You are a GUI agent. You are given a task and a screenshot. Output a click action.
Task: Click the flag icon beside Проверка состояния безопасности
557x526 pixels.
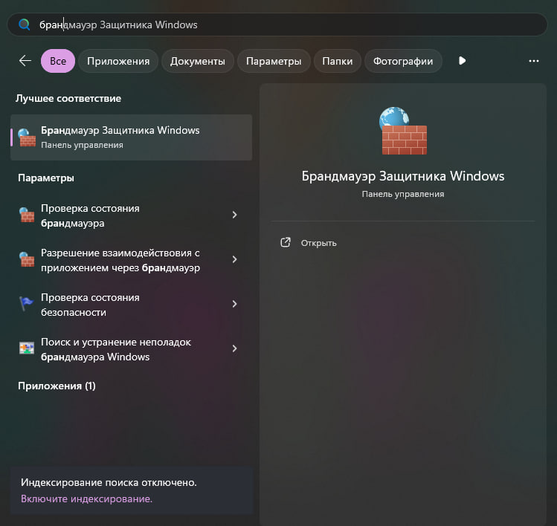pos(26,304)
